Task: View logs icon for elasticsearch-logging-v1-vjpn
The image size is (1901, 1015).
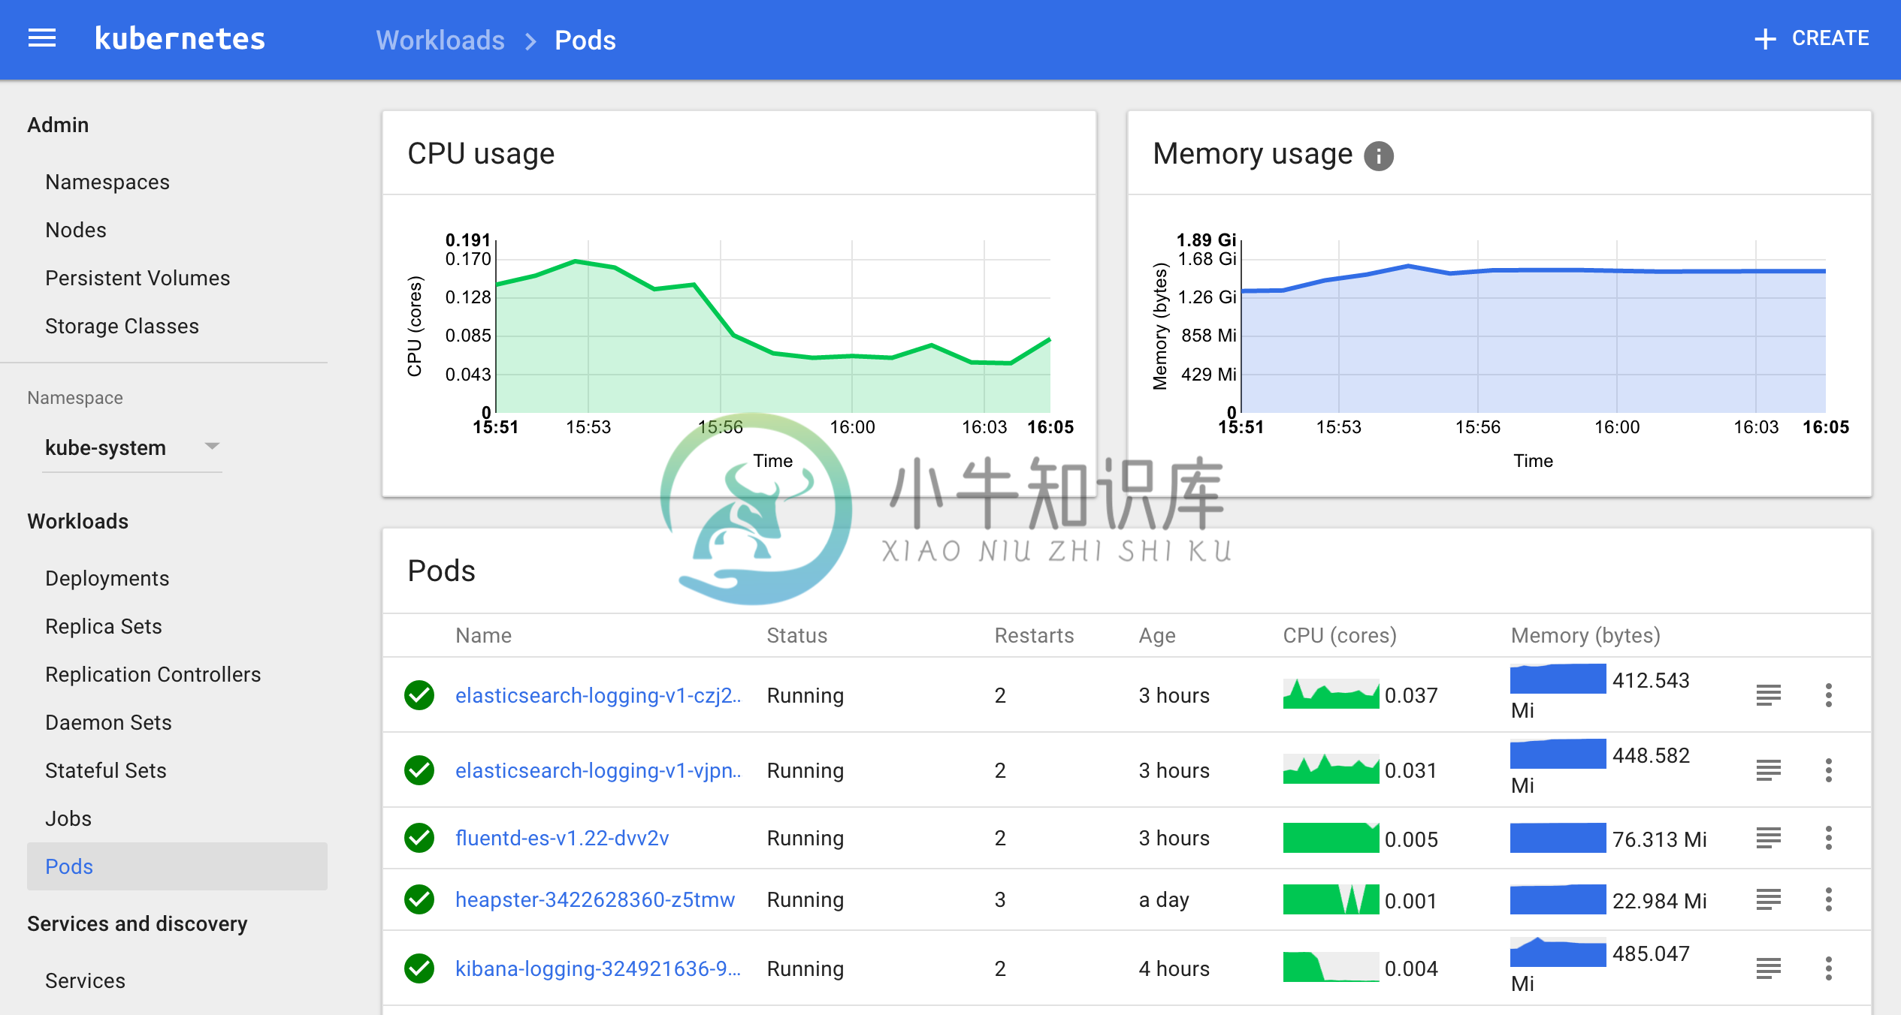Action: tap(1769, 770)
